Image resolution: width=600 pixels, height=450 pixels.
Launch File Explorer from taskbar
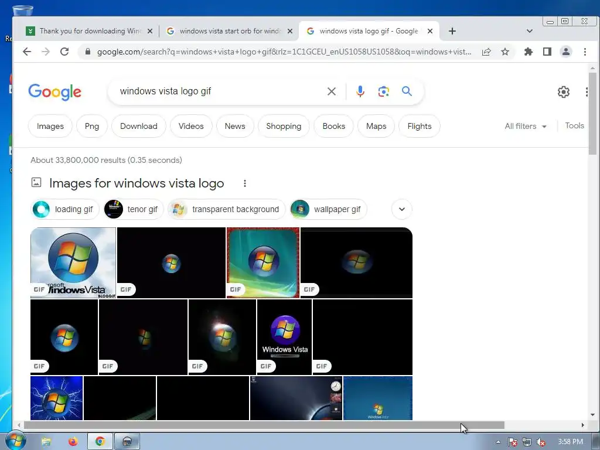click(46, 442)
